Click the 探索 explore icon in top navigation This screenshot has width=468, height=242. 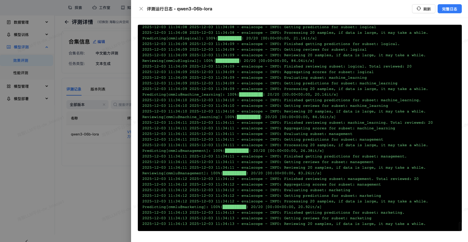click(70, 8)
